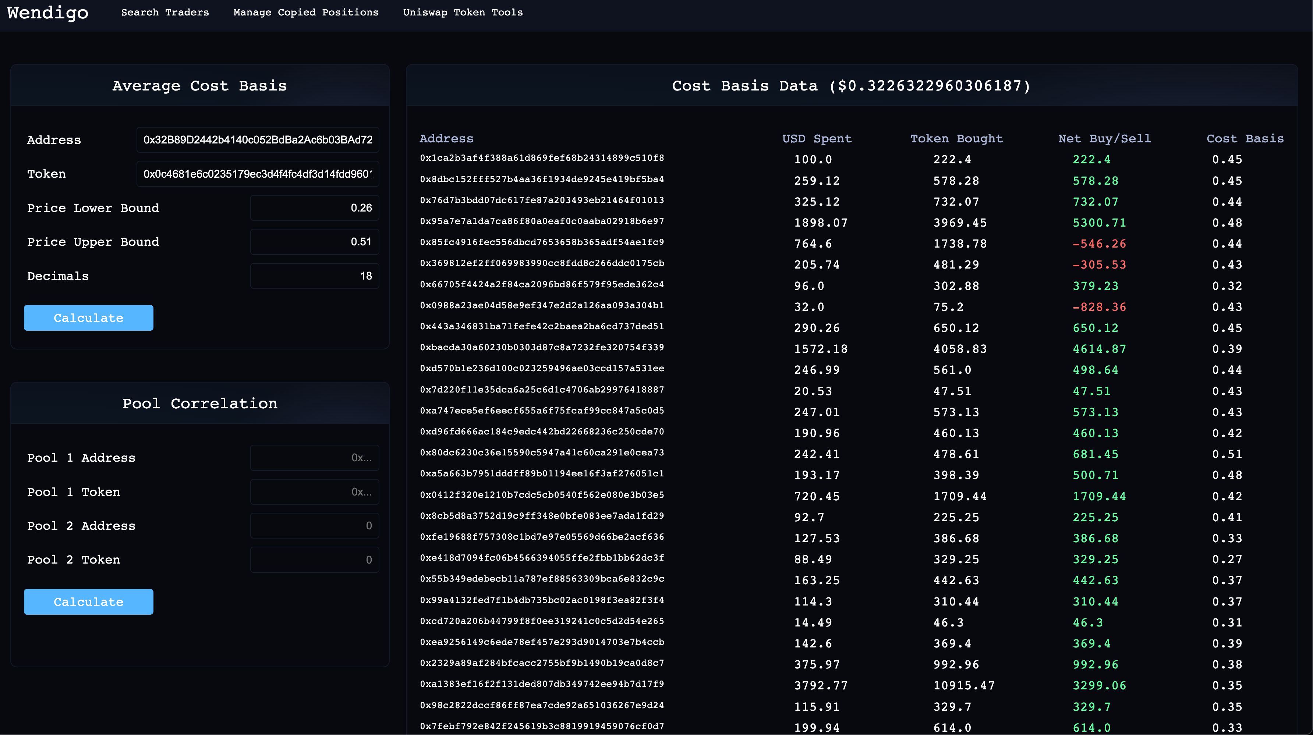Focus the Pool 1 Token field
The height and width of the screenshot is (735, 1313).
315,491
